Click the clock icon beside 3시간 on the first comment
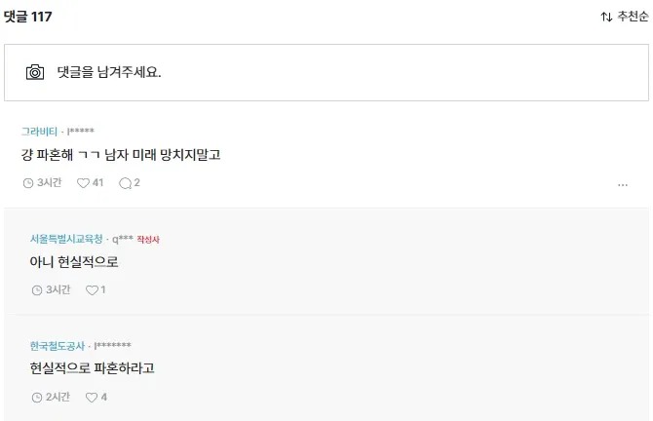653x421 pixels. (28, 183)
